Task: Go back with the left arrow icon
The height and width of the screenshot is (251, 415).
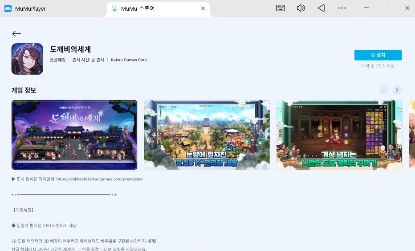Action: (x=16, y=33)
